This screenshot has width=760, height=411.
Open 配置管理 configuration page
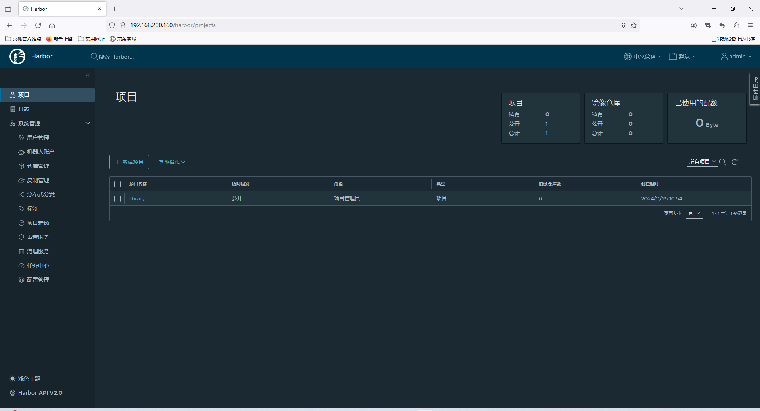click(38, 280)
